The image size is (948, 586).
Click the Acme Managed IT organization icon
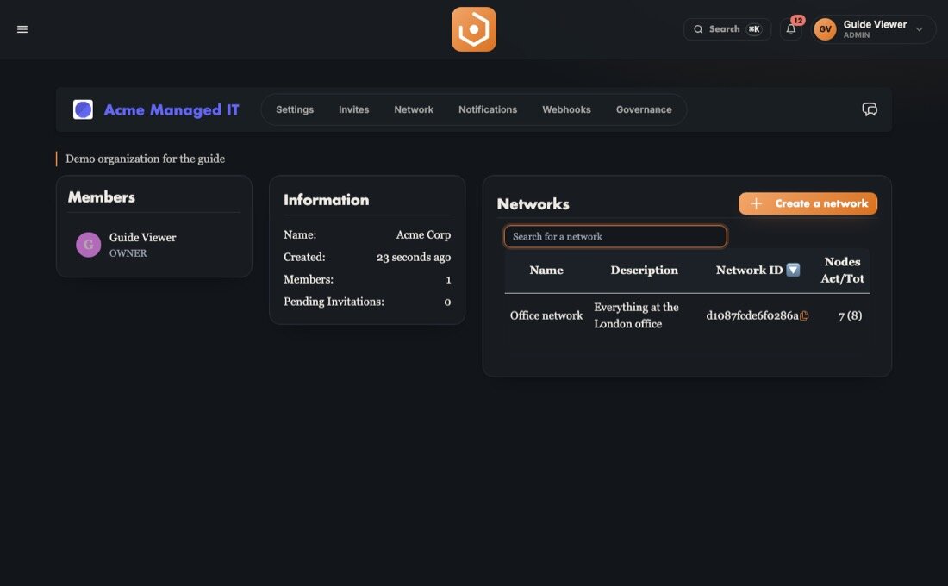[x=83, y=109]
